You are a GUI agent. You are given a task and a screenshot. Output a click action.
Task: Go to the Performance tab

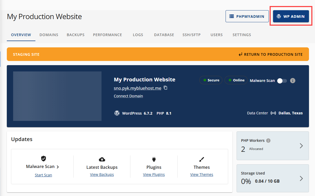(x=108, y=35)
